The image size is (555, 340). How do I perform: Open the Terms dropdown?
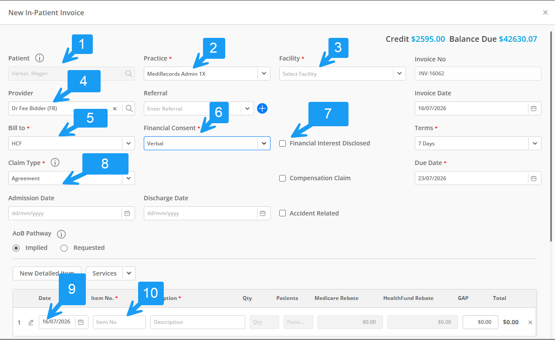click(535, 143)
